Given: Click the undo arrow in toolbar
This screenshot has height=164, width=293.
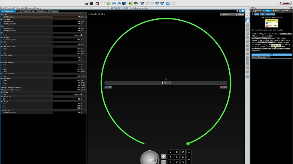Looking at the screenshot, I should [114, 3].
